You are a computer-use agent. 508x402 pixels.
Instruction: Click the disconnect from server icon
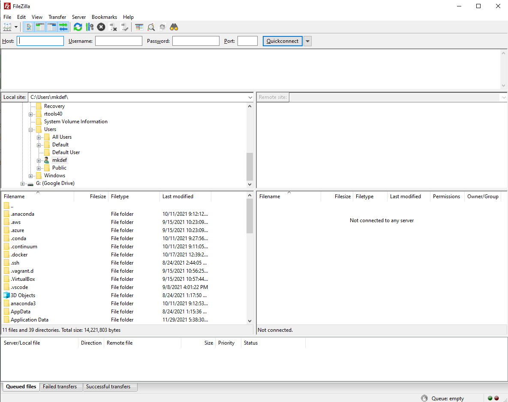coord(113,27)
